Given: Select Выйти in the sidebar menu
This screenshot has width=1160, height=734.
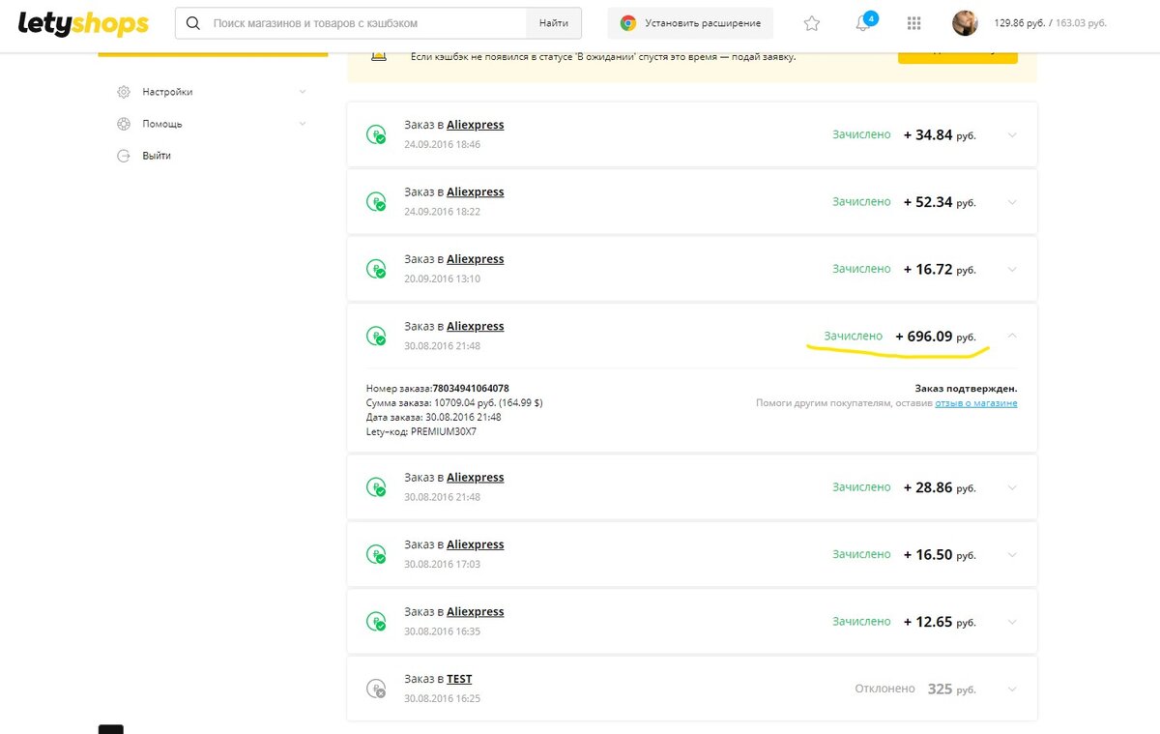Looking at the screenshot, I should [157, 156].
